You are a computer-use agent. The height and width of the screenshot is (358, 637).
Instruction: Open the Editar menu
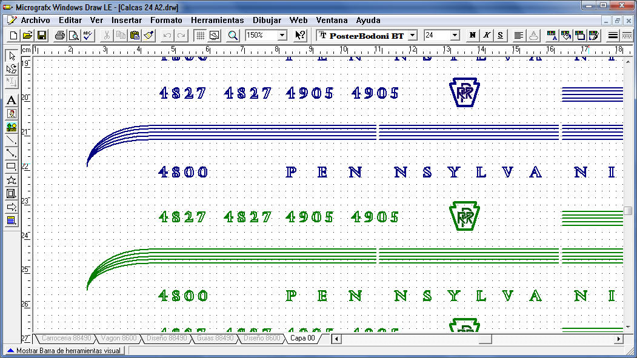70,20
